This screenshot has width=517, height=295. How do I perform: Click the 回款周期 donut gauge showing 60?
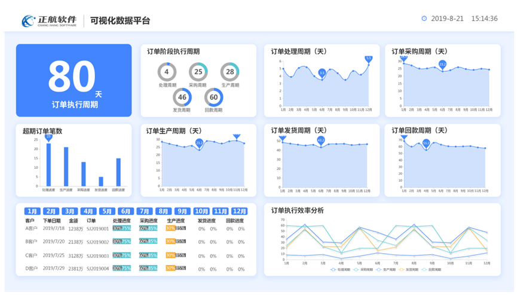tap(213, 97)
